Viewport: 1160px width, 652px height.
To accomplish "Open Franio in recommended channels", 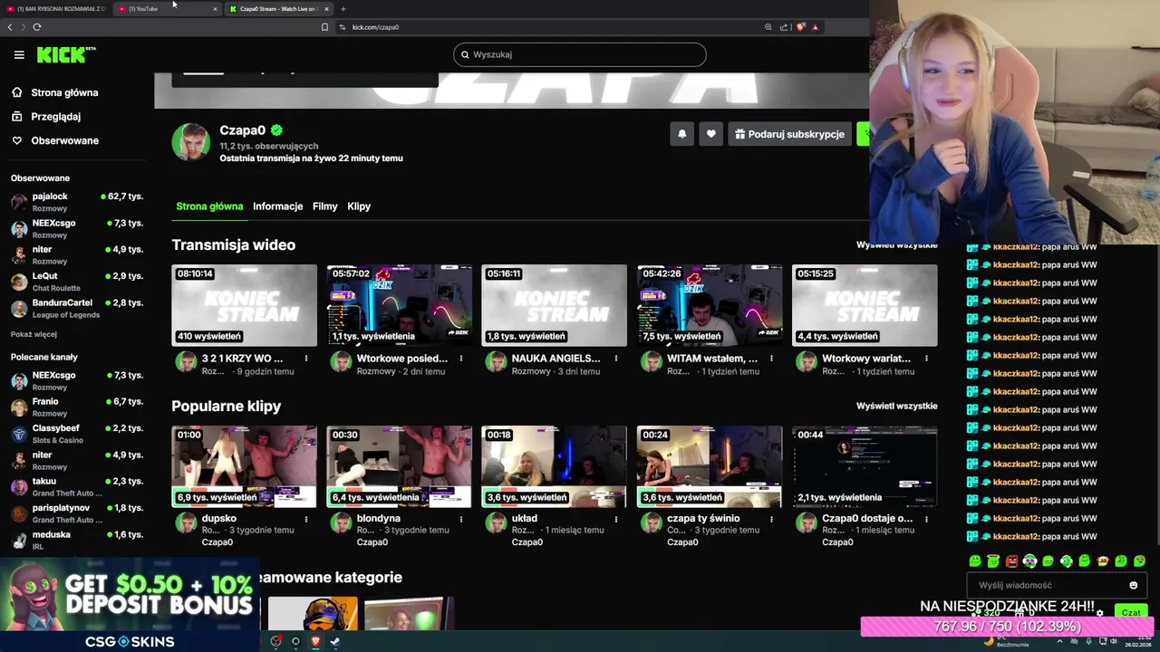I will point(76,407).
